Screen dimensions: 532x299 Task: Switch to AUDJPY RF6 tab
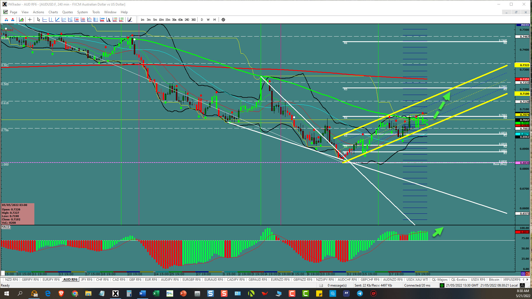(170, 280)
